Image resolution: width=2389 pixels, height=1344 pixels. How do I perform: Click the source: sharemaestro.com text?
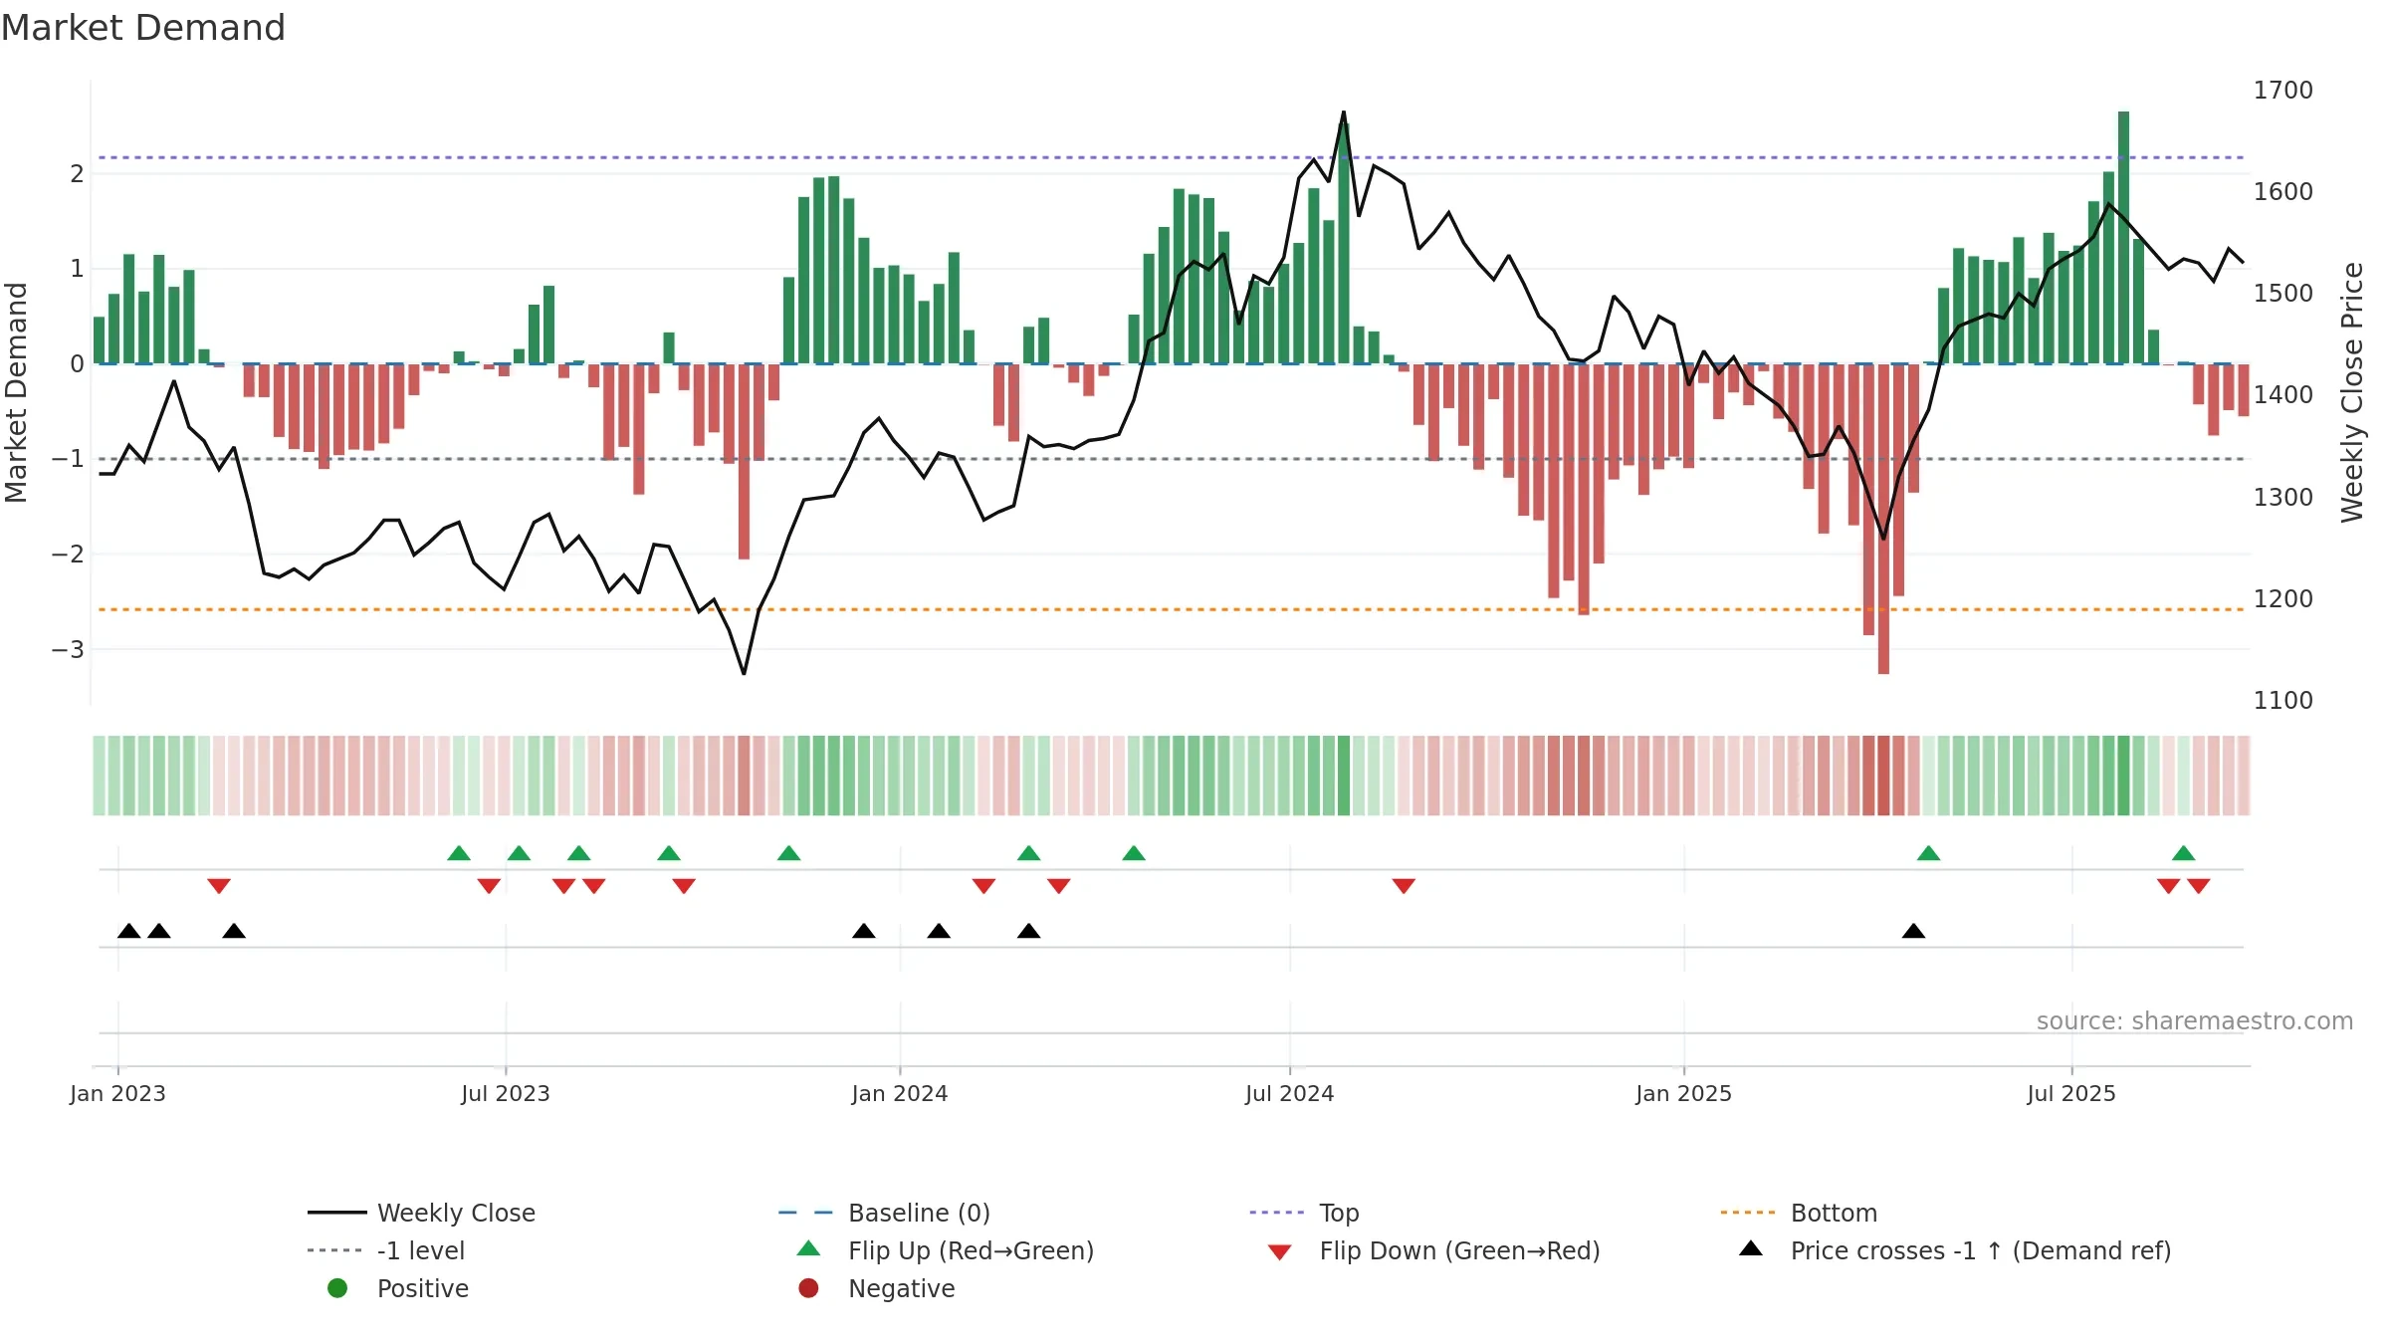point(2195,1020)
